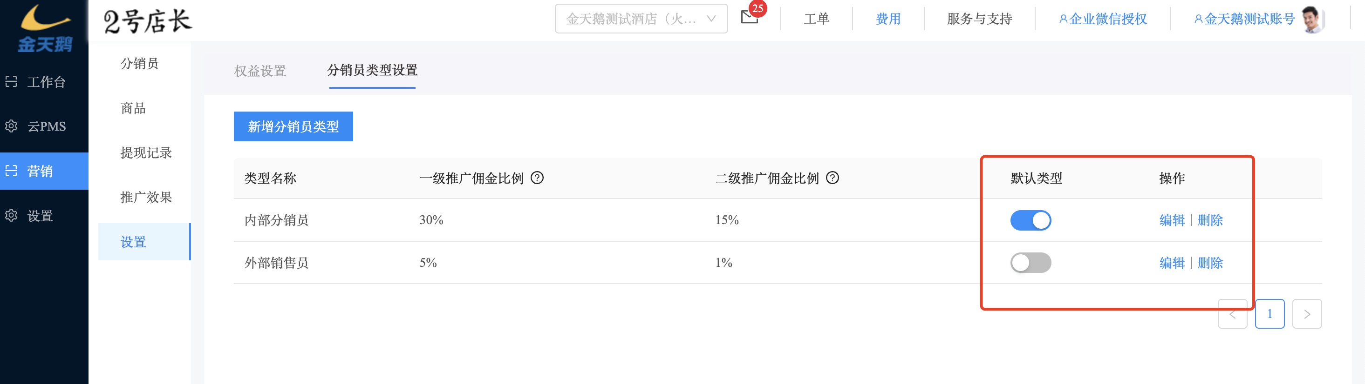Click the help icon beside 二级推广佣金比例
The image size is (1365, 384).
833,178
